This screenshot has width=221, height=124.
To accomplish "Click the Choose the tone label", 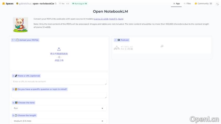I will coord(23,102).
